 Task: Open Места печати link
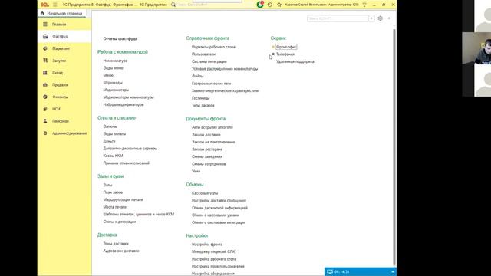114,207
